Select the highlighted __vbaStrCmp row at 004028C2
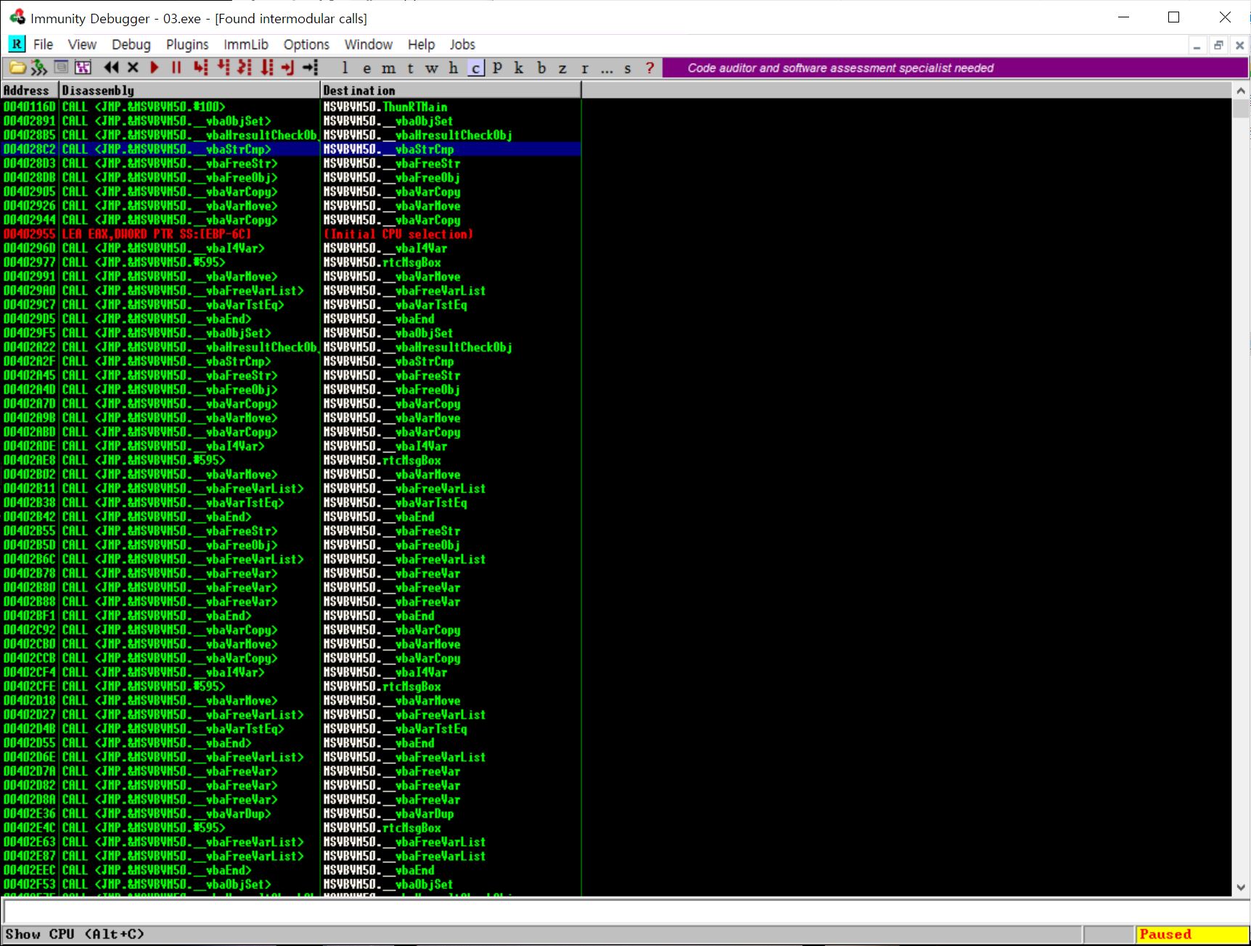The width and height of the screenshot is (1251, 946). (x=290, y=149)
